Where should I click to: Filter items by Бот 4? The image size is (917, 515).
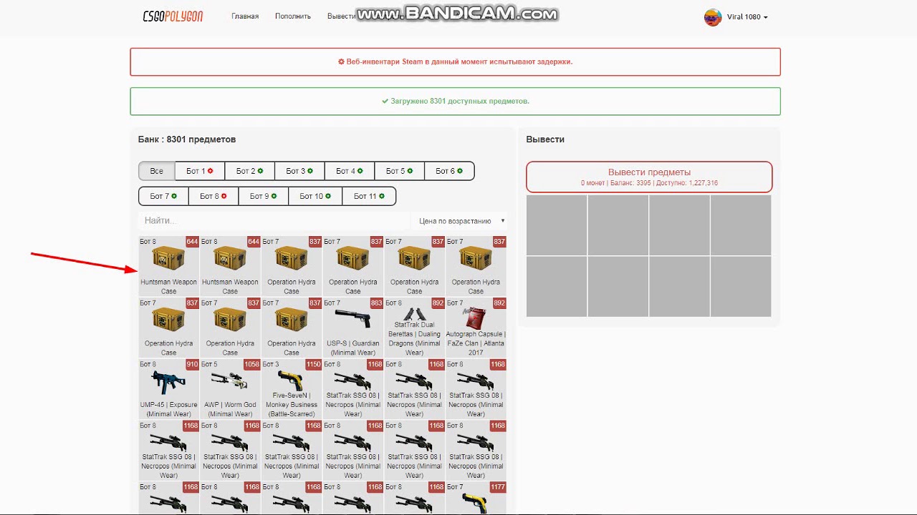click(x=350, y=171)
